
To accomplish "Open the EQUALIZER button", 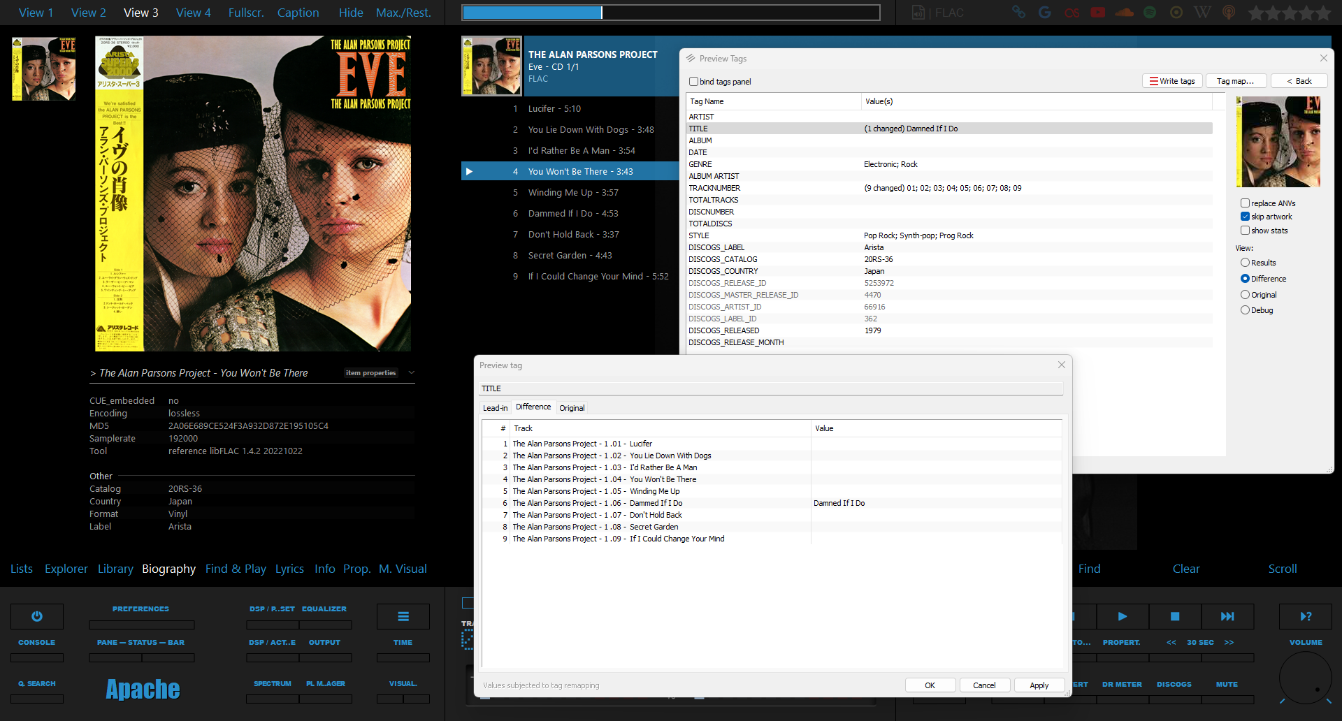I will (324, 609).
